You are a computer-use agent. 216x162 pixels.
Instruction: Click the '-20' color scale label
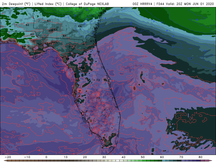8,157
